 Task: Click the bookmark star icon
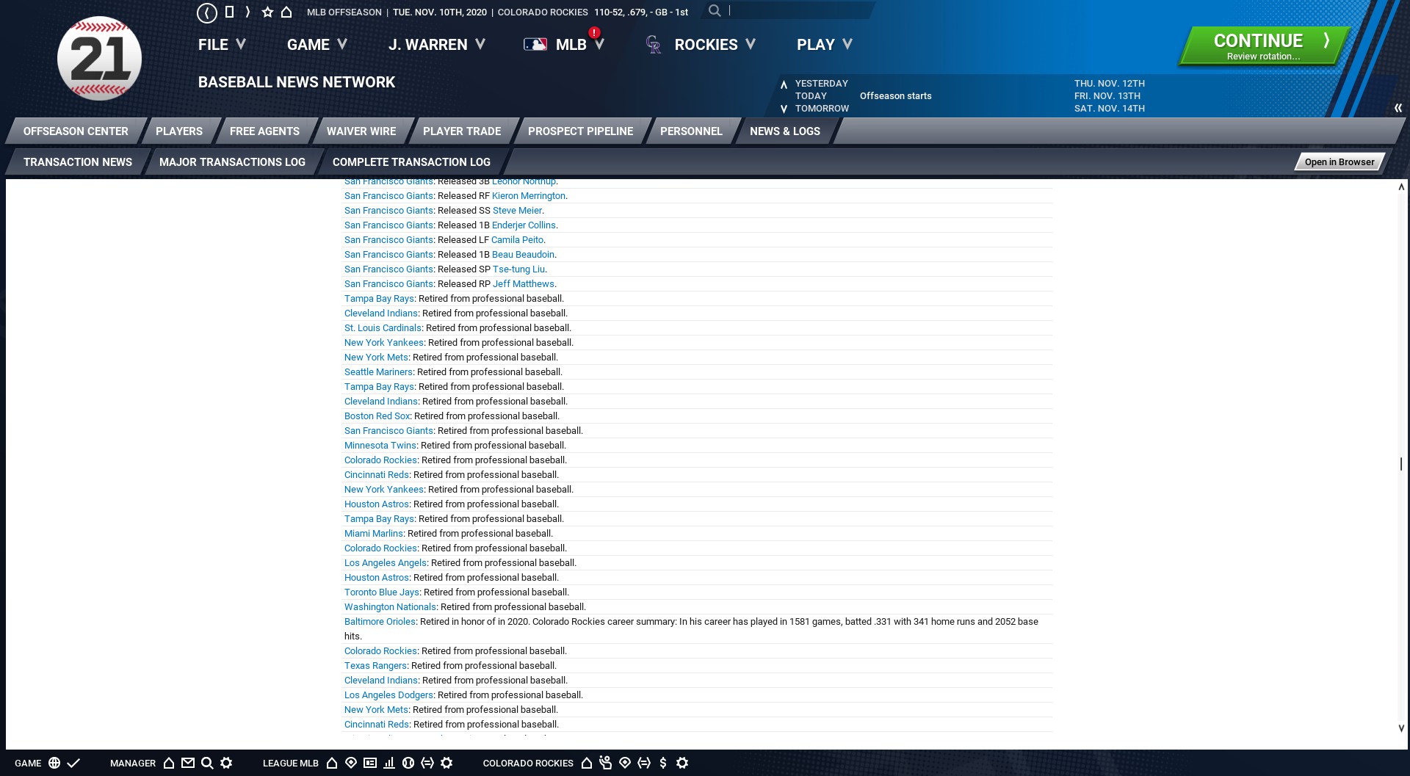pyautogui.click(x=267, y=12)
